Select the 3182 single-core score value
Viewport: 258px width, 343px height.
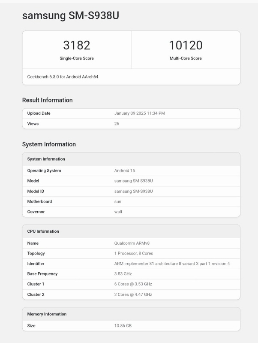coord(76,45)
